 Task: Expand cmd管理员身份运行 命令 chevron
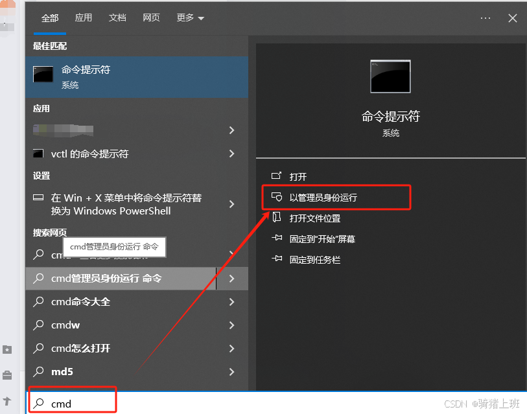[231, 279]
